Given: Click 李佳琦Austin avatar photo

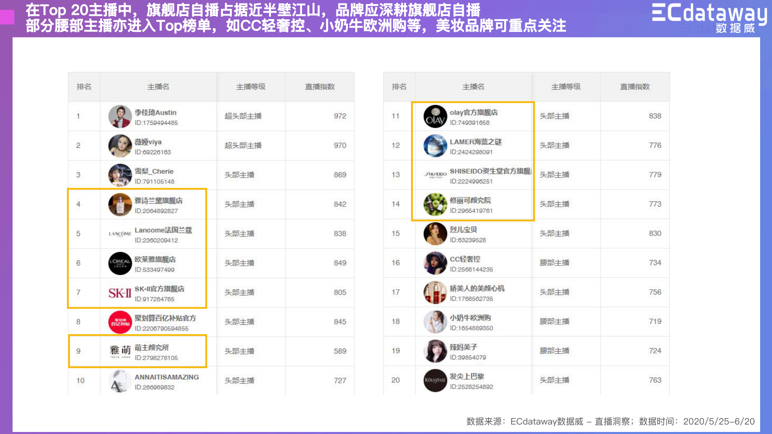Looking at the screenshot, I should coord(120,116).
